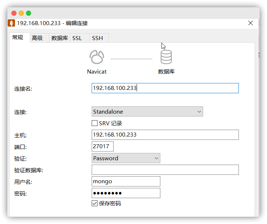Open the SSL tab
267x224 pixels.
click(80, 38)
